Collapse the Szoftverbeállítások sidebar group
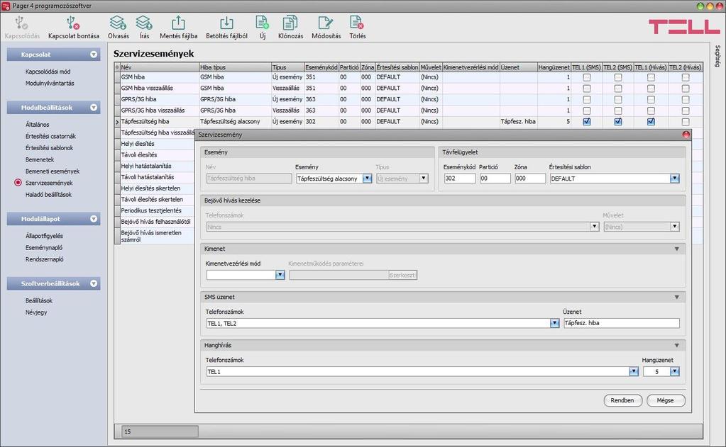 [x=94, y=284]
